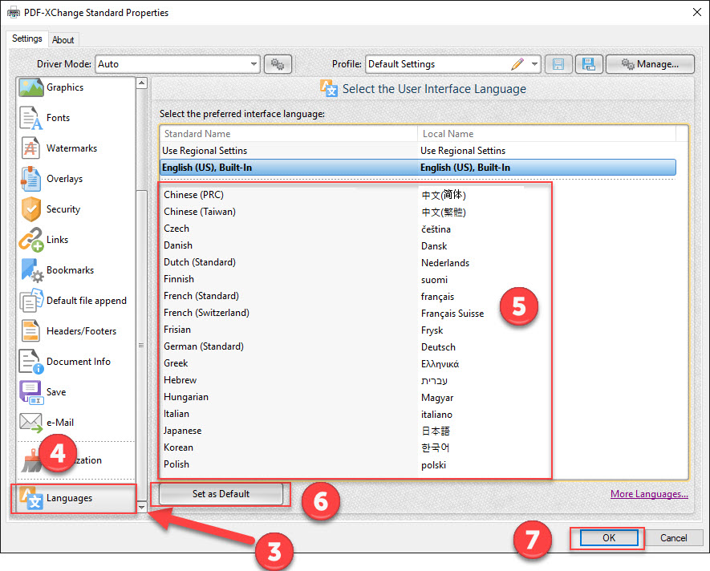Click the save profile disk icon
Image resolution: width=710 pixels, height=571 pixels.
point(558,64)
